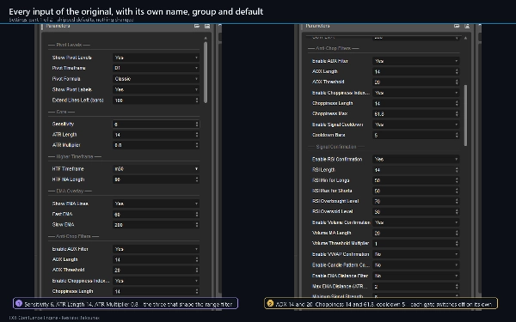Viewport: 516px width, 322px height.
Task: Click the Fast EMA value field
Action: click(x=156, y=214)
